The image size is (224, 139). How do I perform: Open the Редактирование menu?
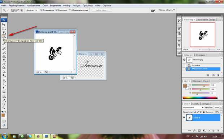[16, 5]
